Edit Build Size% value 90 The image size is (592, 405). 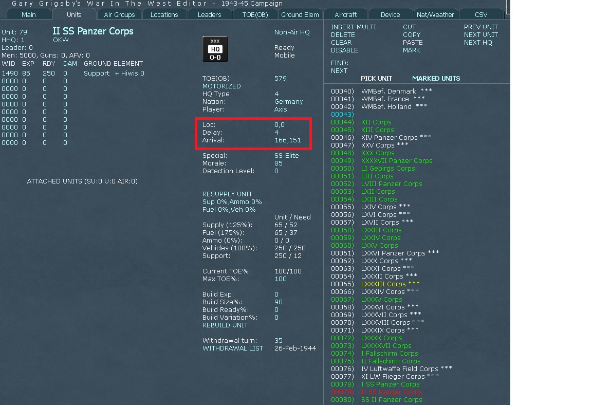278,302
